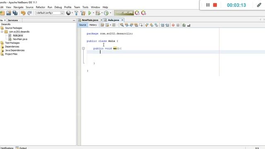Switch to the Services tab
This screenshot has width=265, height=149.
point(13,20)
